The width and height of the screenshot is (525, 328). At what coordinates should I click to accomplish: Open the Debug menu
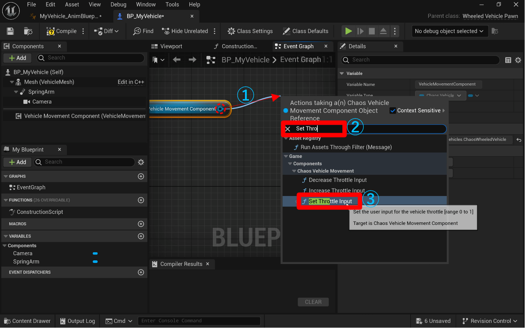(118, 4)
